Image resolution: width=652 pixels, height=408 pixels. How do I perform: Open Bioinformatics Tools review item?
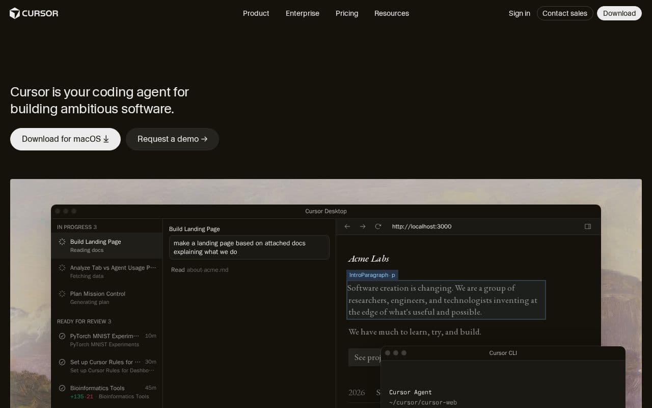[107, 392]
